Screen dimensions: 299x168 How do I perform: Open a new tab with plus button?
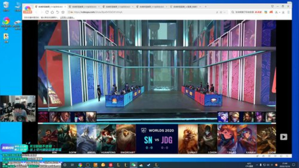tap(206, 7)
